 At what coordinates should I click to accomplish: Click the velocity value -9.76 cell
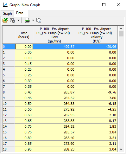click(97, 92)
